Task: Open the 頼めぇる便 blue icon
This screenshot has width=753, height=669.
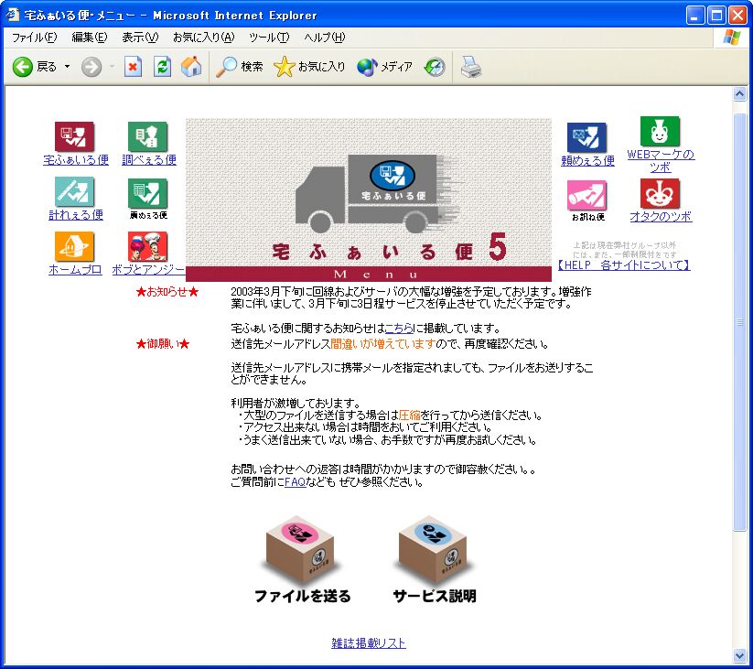Action: (586, 138)
